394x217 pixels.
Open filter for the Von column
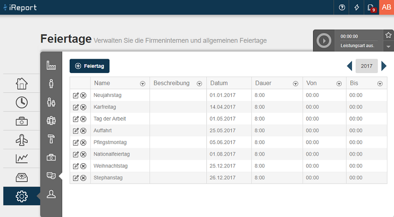pos(339,83)
